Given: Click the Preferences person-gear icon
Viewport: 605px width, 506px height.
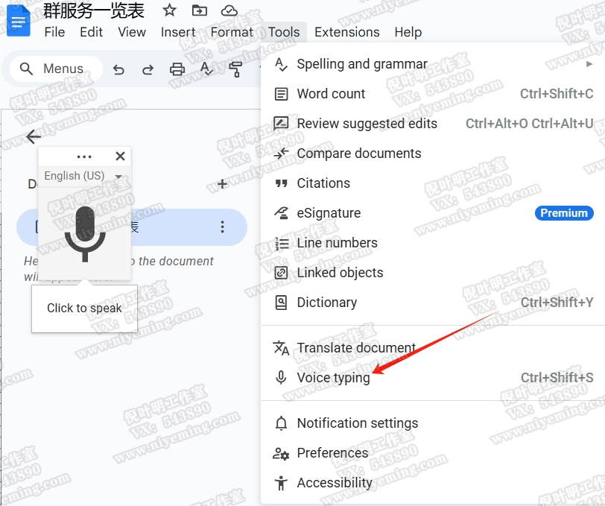Looking at the screenshot, I should click(x=281, y=453).
